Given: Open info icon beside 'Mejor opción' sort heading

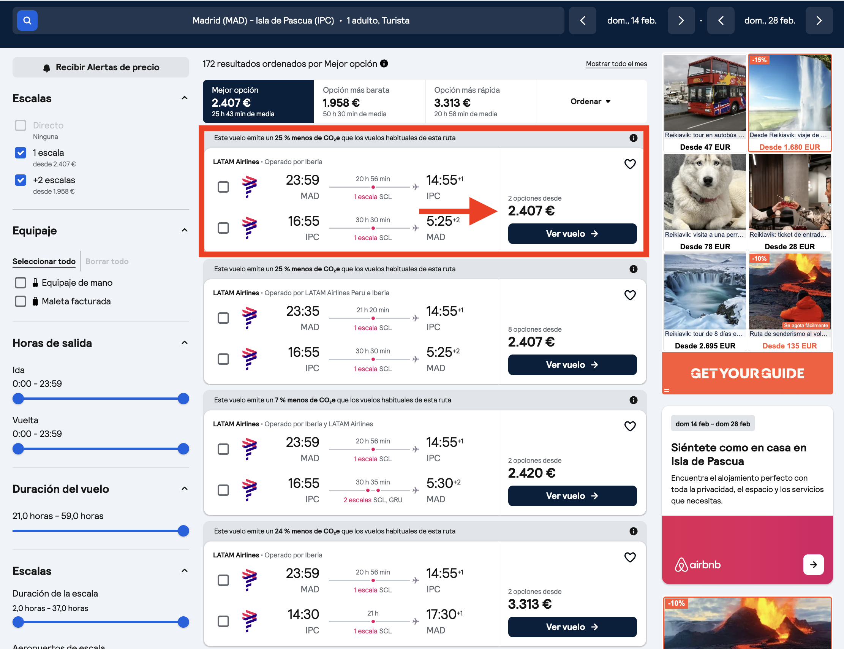Looking at the screenshot, I should coord(384,63).
